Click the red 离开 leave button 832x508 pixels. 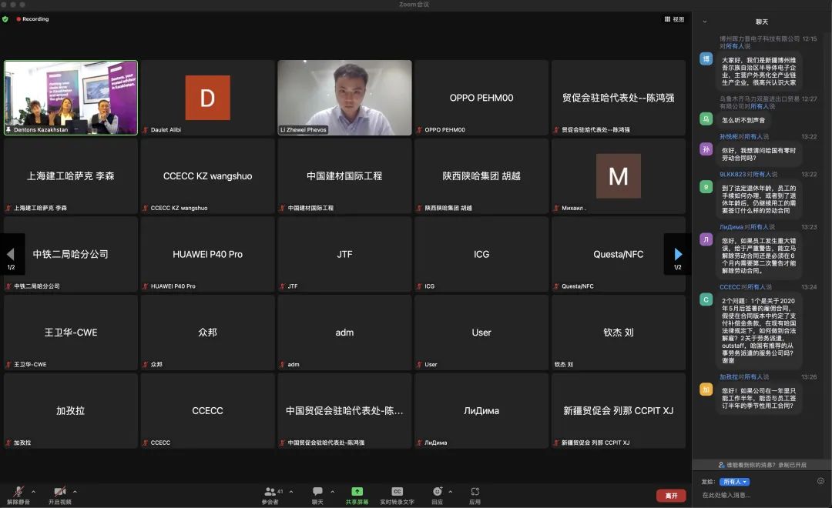point(671,496)
